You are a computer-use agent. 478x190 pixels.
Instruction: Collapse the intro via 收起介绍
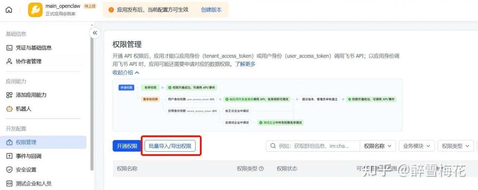click(126, 73)
